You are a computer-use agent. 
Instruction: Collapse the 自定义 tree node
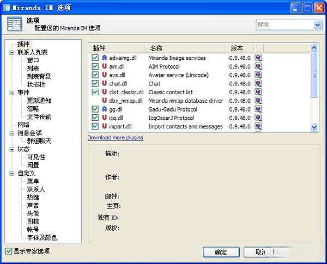(x=12, y=174)
